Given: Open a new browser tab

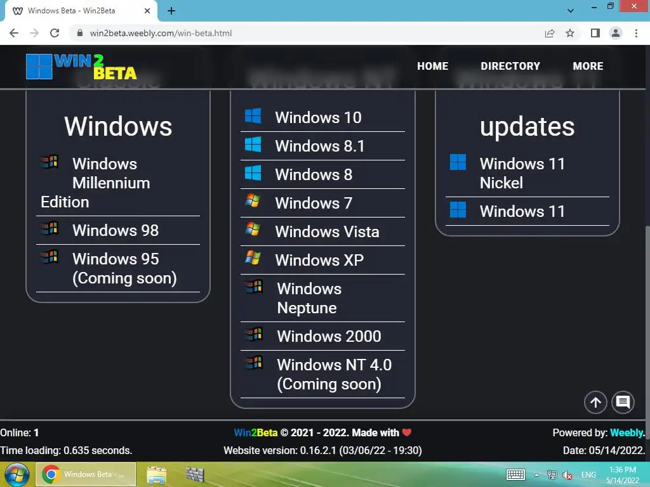Looking at the screenshot, I should (171, 11).
